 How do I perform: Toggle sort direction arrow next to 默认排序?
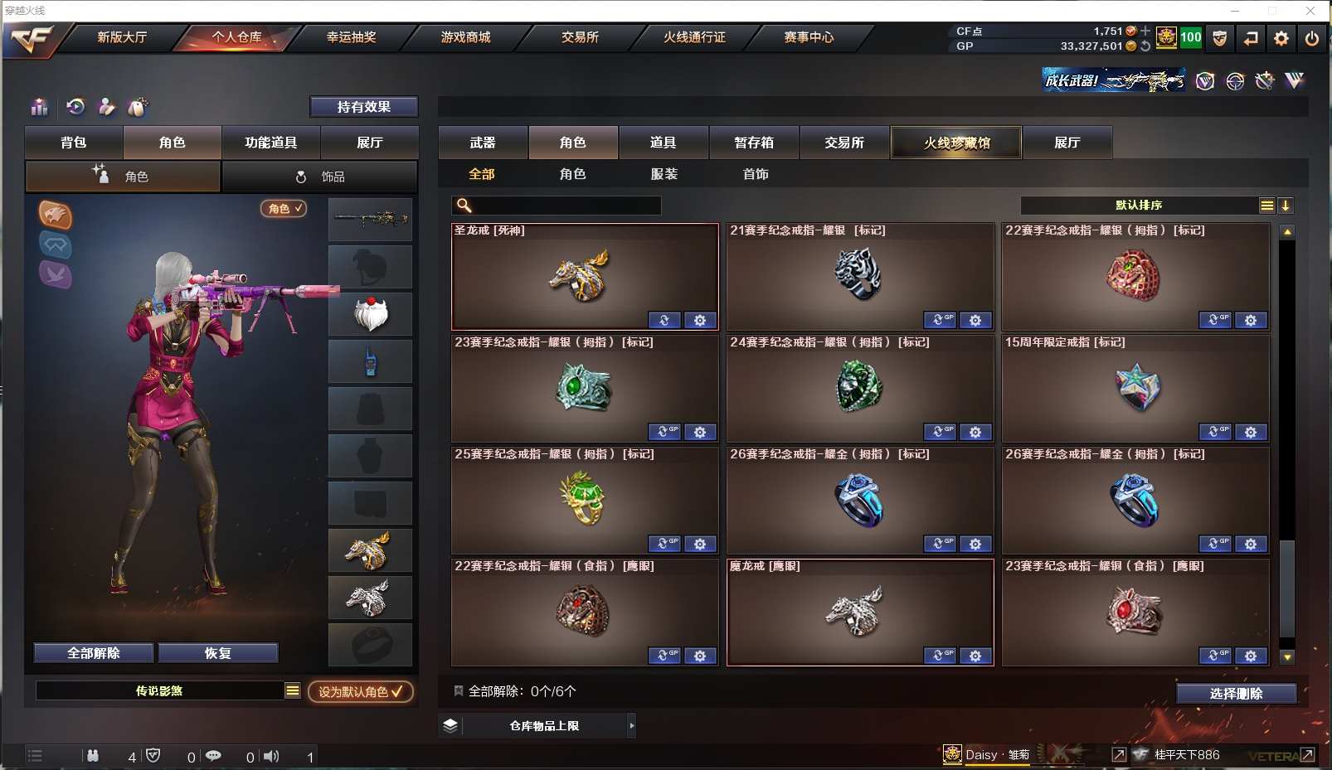pyautogui.click(x=1285, y=206)
